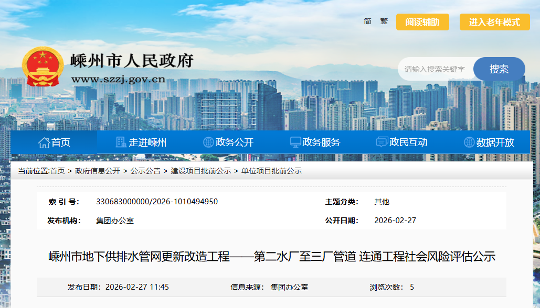The image size is (540, 308).
Task: Open the 政务公开 navigation menu
Action: (235, 142)
